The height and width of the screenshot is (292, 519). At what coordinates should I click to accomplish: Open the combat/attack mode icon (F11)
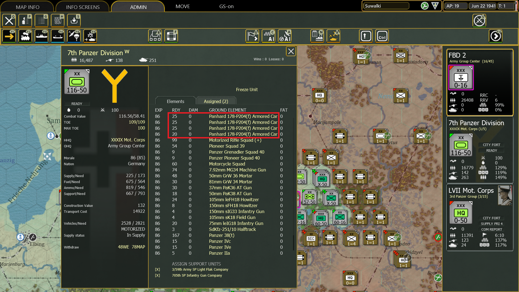(x=90, y=36)
